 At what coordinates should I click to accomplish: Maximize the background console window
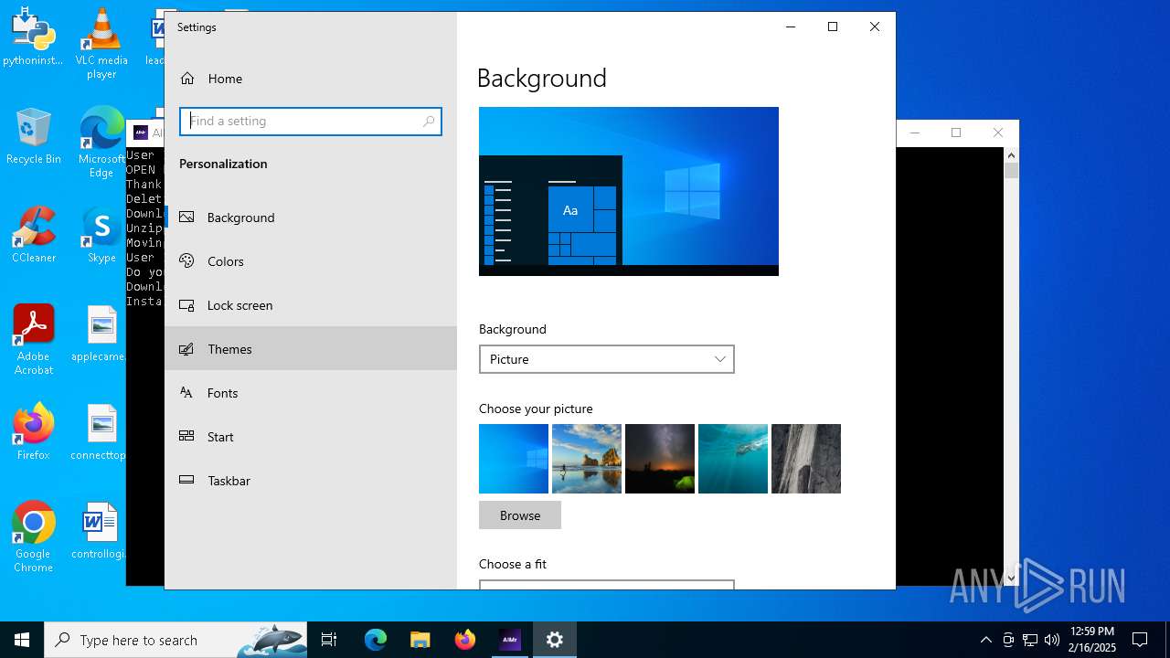pyautogui.click(x=956, y=133)
